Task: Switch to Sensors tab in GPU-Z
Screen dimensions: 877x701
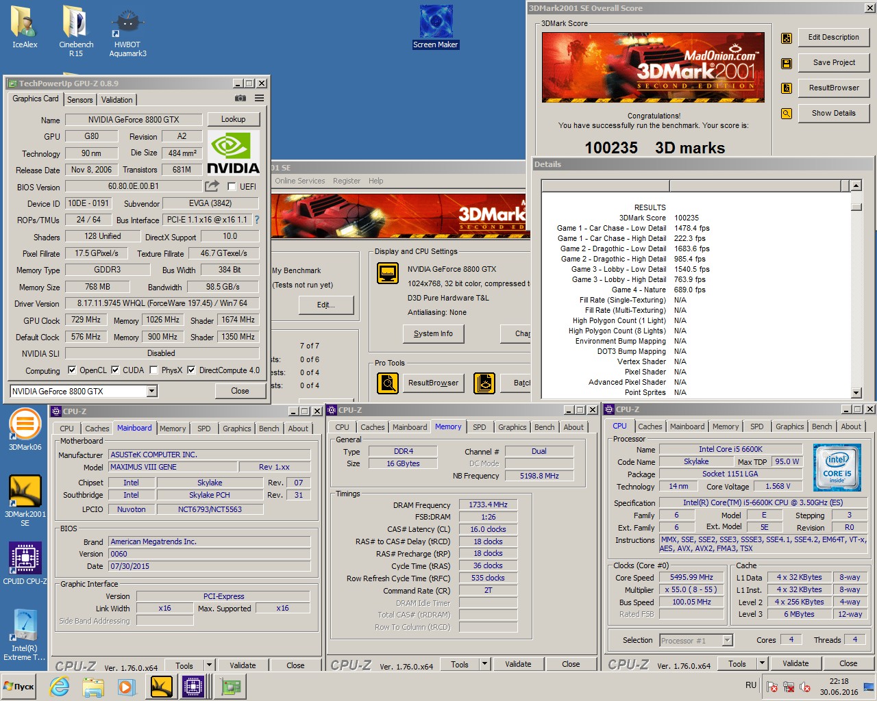Action: coord(79,100)
